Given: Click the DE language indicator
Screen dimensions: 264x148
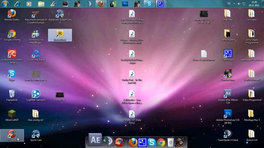Looking at the screenshot, I should coord(229,4).
